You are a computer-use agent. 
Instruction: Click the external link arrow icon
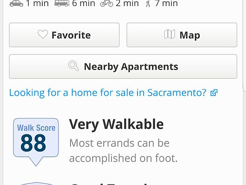[x=214, y=92]
